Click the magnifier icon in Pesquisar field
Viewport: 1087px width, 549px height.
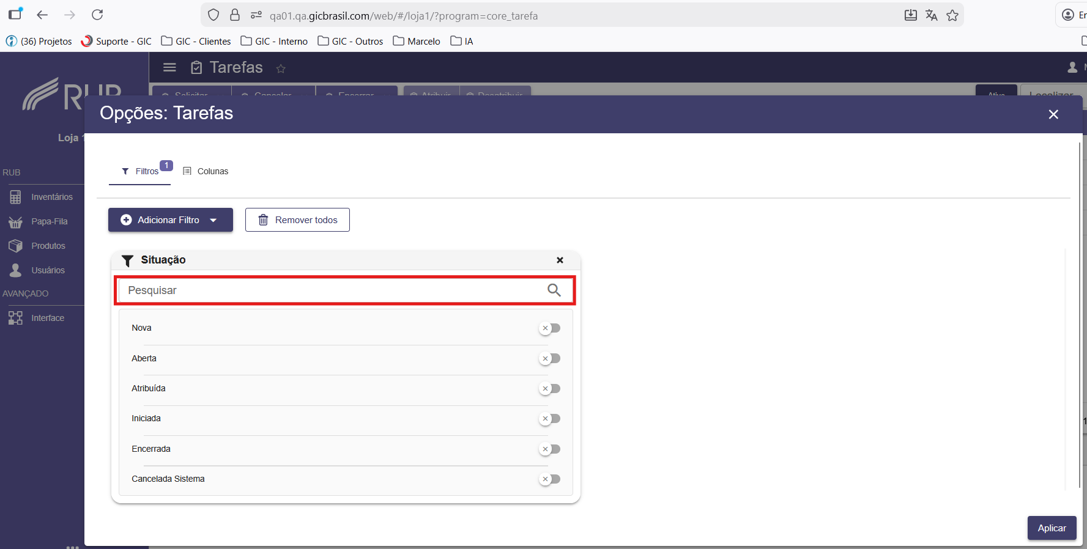(x=554, y=290)
